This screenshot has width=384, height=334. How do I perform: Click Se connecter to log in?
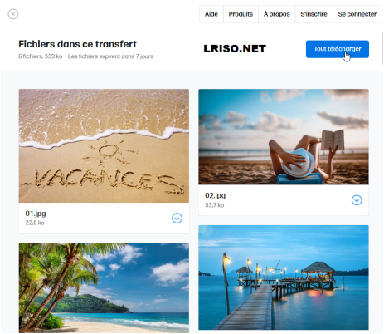pos(357,14)
